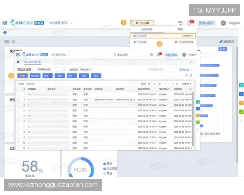Tick the checkbox for row 7
The image size is (244, 195).
click(x=19, y=126)
